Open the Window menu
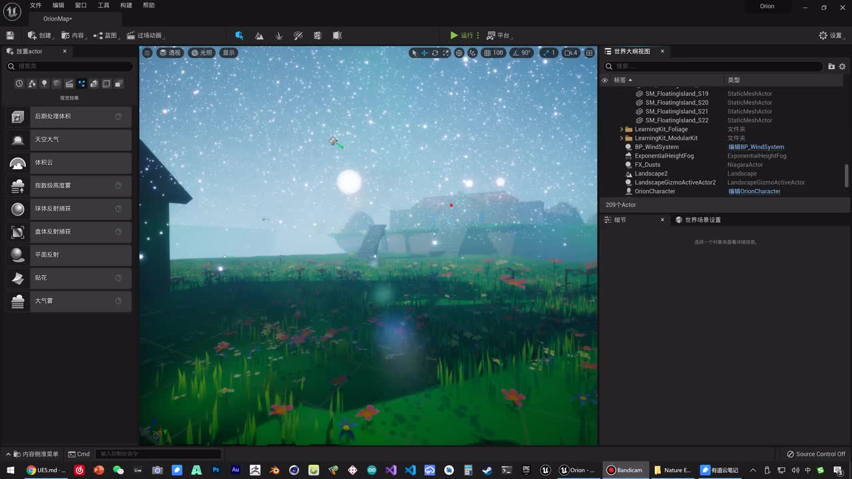Image resolution: width=852 pixels, height=479 pixels. pos(81,5)
